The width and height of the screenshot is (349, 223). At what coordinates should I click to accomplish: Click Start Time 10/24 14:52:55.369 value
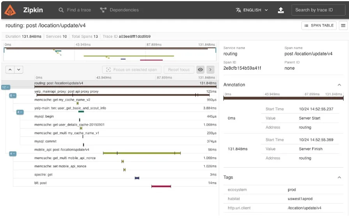pyautogui.click(x=316, y=140)
